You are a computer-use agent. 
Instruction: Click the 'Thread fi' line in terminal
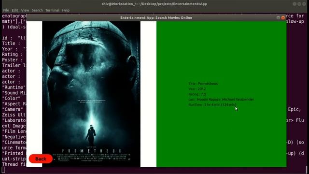(14, 164)
